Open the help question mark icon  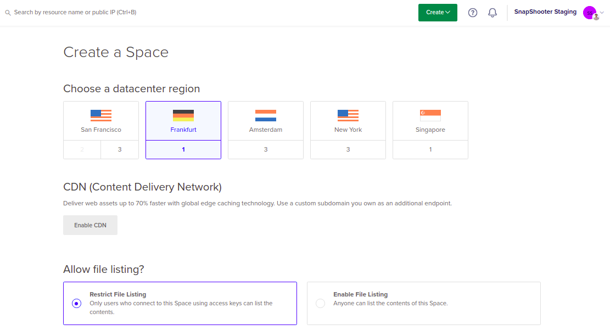(473, 13)
